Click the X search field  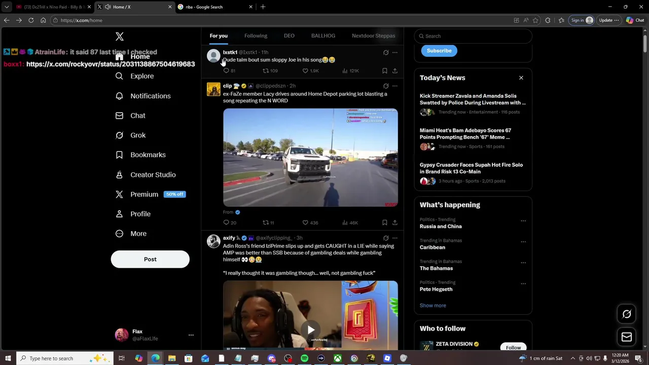click(x=473, y=36)
